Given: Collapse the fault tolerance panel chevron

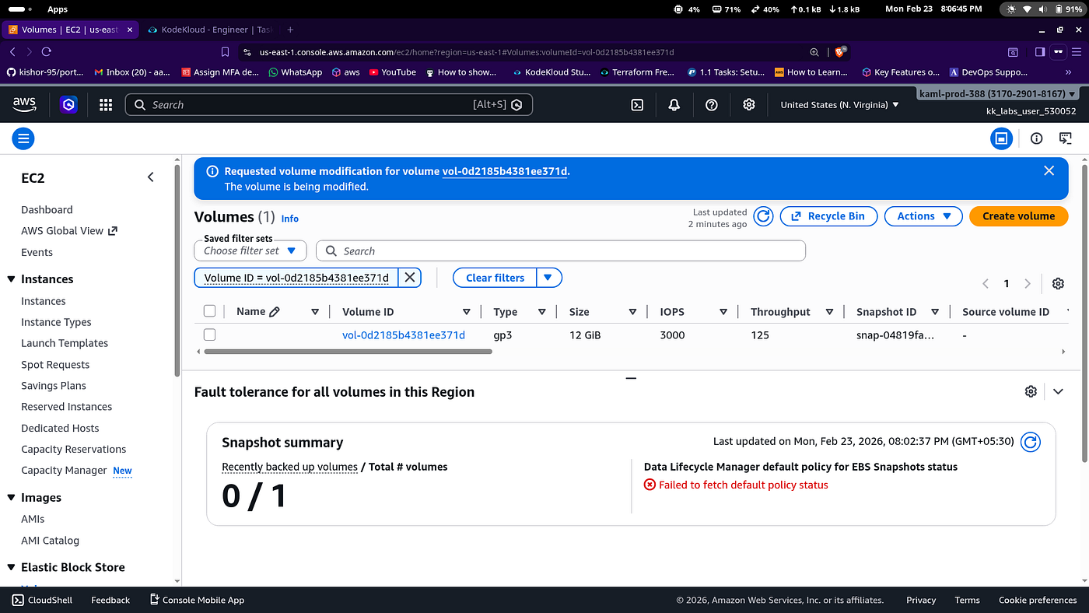Looking at the screenshot, I should pos(1058,391).
